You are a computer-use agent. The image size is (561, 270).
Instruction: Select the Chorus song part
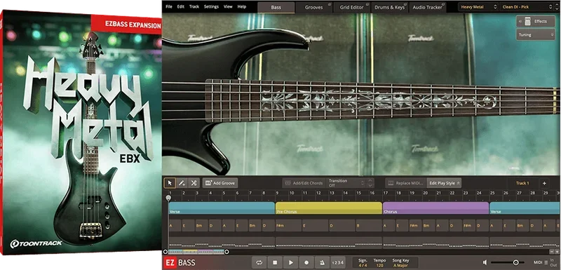(x=435, y=208)
